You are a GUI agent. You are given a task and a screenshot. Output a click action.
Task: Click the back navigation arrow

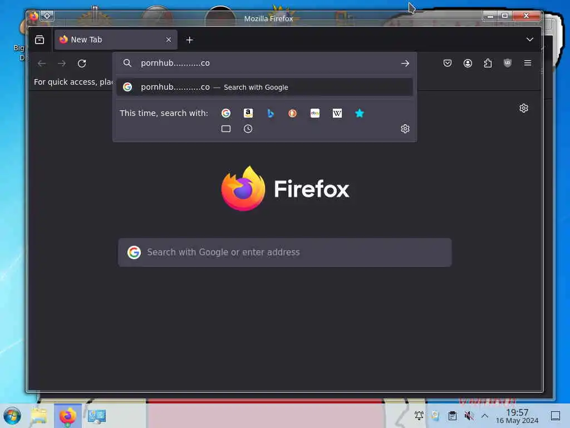pos(42,64)
